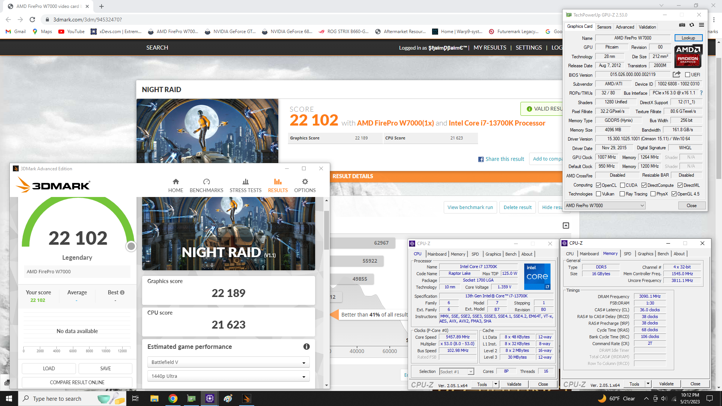Open Battlefield V game dropdown
The height and width of the screenshot is (406, 722).
[x=229, y=362]
